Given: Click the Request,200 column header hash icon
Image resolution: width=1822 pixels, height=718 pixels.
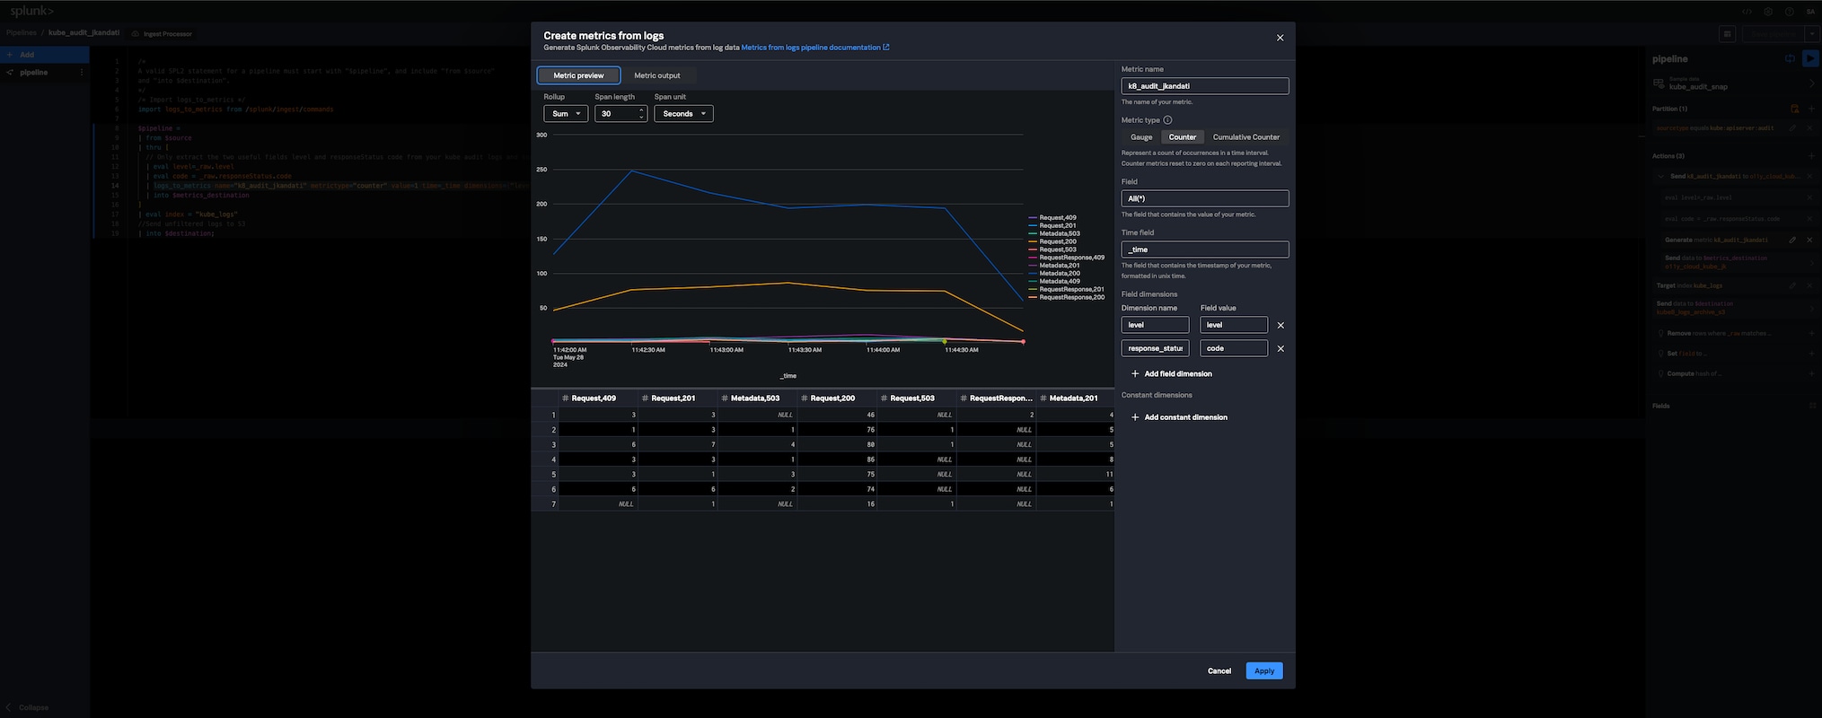Looking at the screenshot, I should coord(805,398).
